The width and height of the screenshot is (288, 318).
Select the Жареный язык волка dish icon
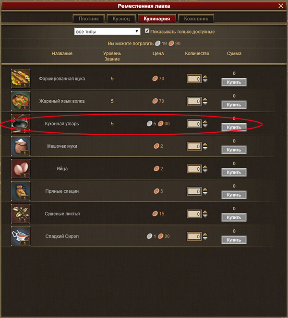point(21,101)
